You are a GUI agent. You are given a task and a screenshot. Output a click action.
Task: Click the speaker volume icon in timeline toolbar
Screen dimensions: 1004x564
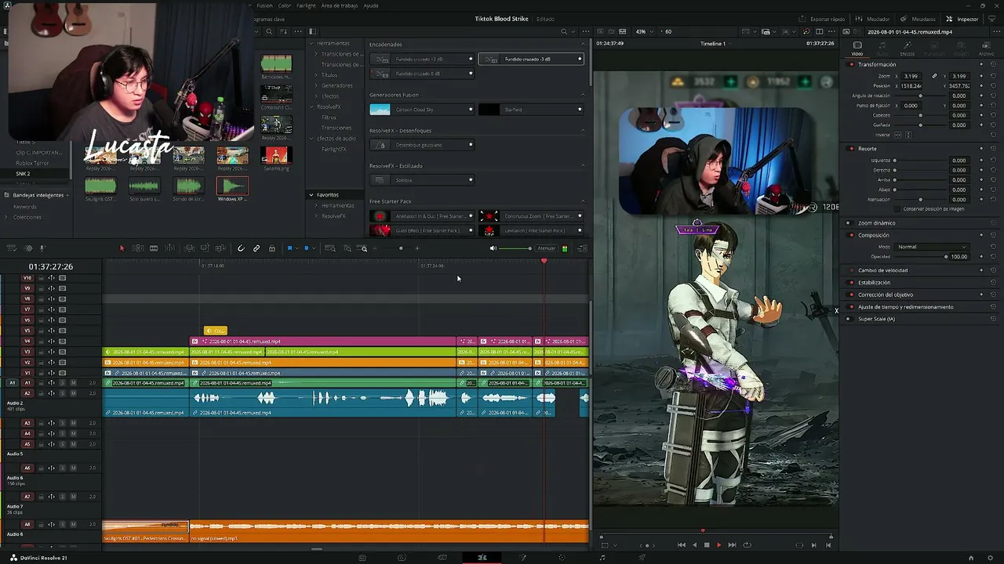(493, 248)
